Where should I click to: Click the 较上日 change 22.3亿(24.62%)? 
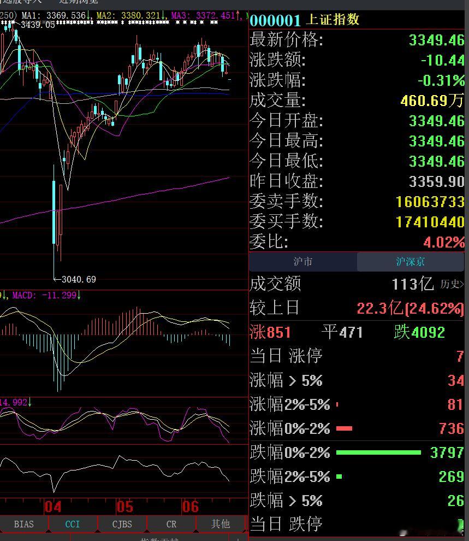coord(411,308)
